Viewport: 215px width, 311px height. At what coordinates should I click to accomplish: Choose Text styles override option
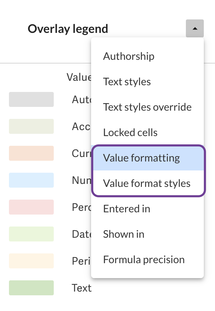[x=147, y=107]
